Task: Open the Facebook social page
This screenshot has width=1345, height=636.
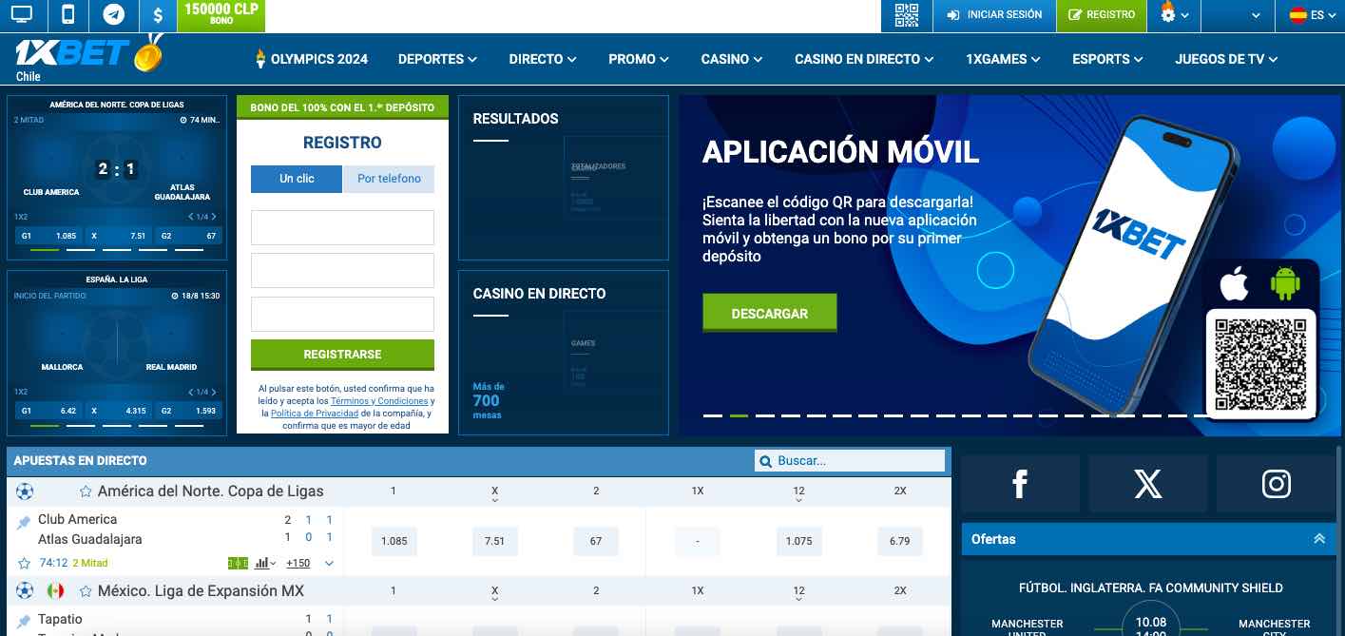Action: (x=1020, y=484)
